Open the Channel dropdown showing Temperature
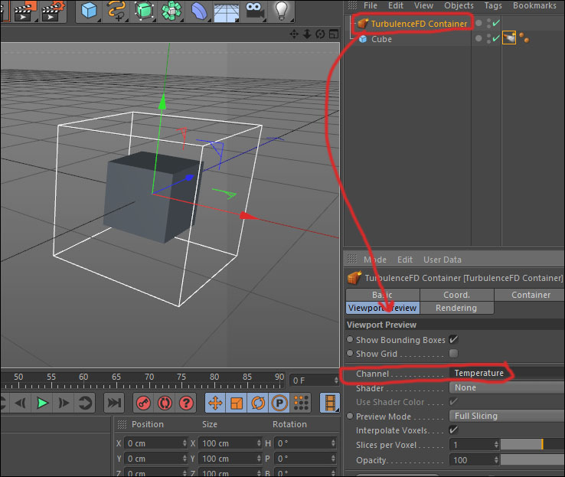565x477 pixels. tap(507, 373)
